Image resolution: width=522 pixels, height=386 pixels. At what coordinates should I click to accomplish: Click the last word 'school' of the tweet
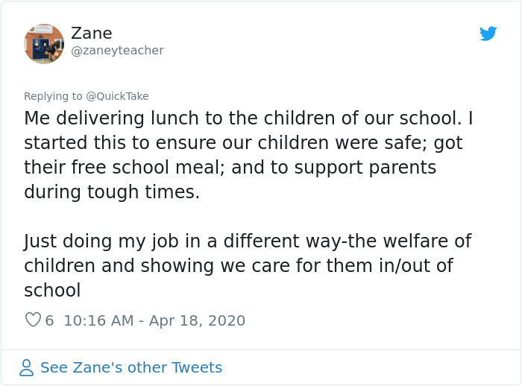point(52,291)
